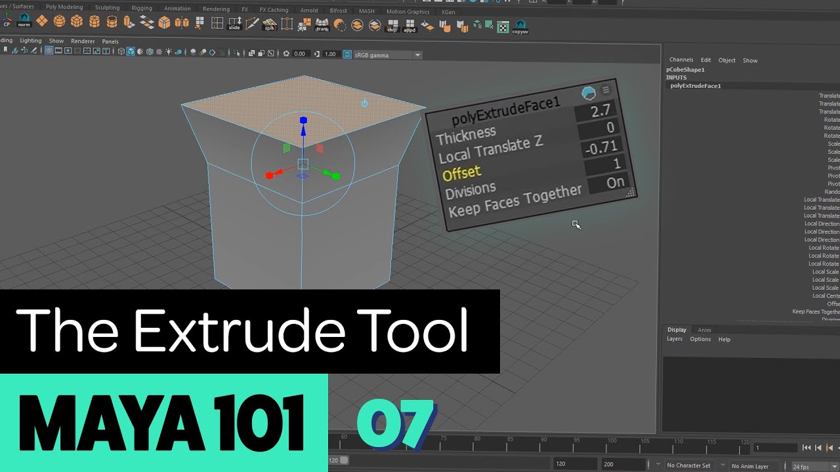The width and height of the screenshot is (840, 472).
Task: Click the exposure icon beside 0.00
Action: click(x=286, y=54)
